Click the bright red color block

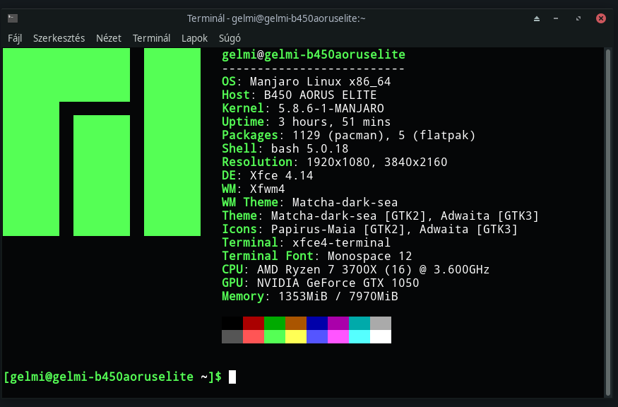(254, 336)
